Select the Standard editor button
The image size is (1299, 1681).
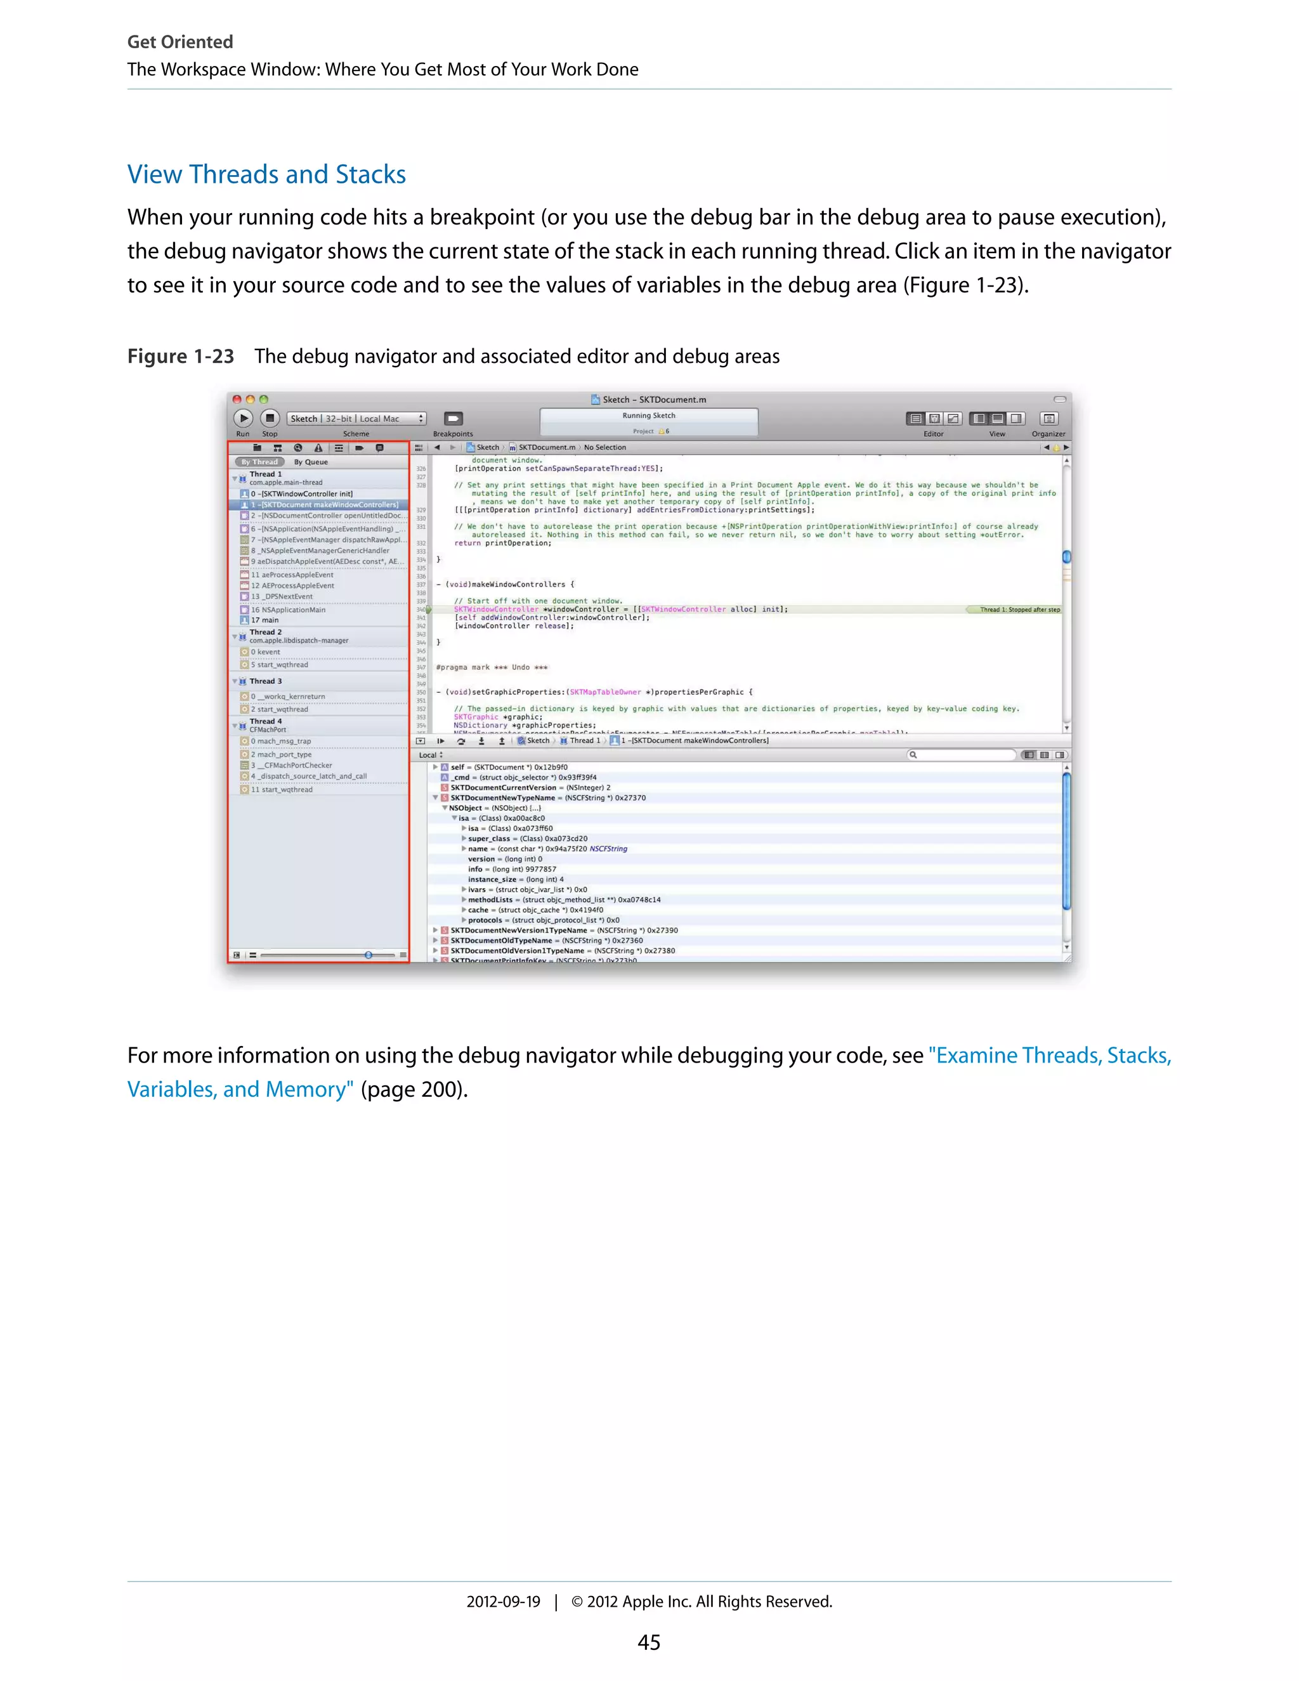pyautogui.click(x=916, y=419)
